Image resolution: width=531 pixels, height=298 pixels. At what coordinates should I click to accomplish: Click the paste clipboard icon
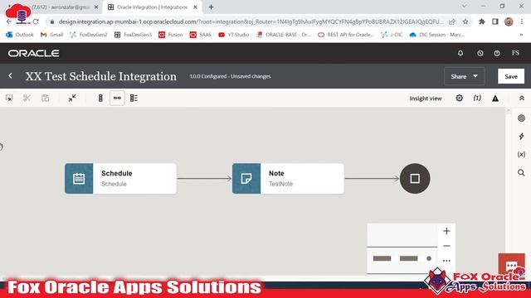45,99
